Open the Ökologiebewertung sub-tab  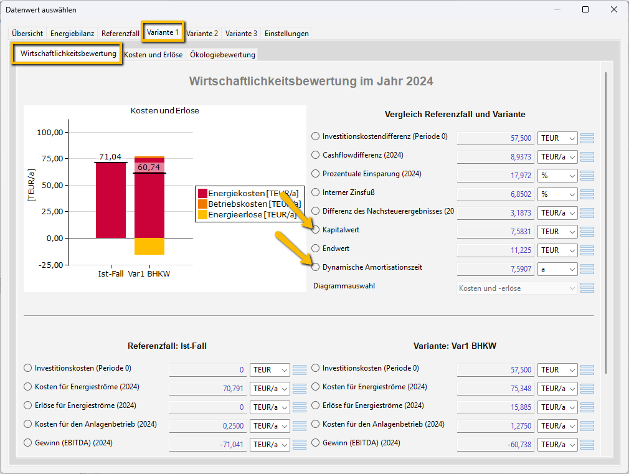point(222,55)
